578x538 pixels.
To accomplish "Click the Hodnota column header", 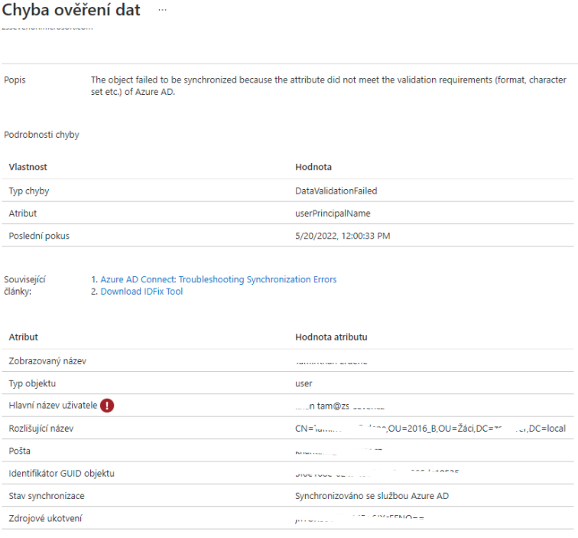I will coord(313,167).
